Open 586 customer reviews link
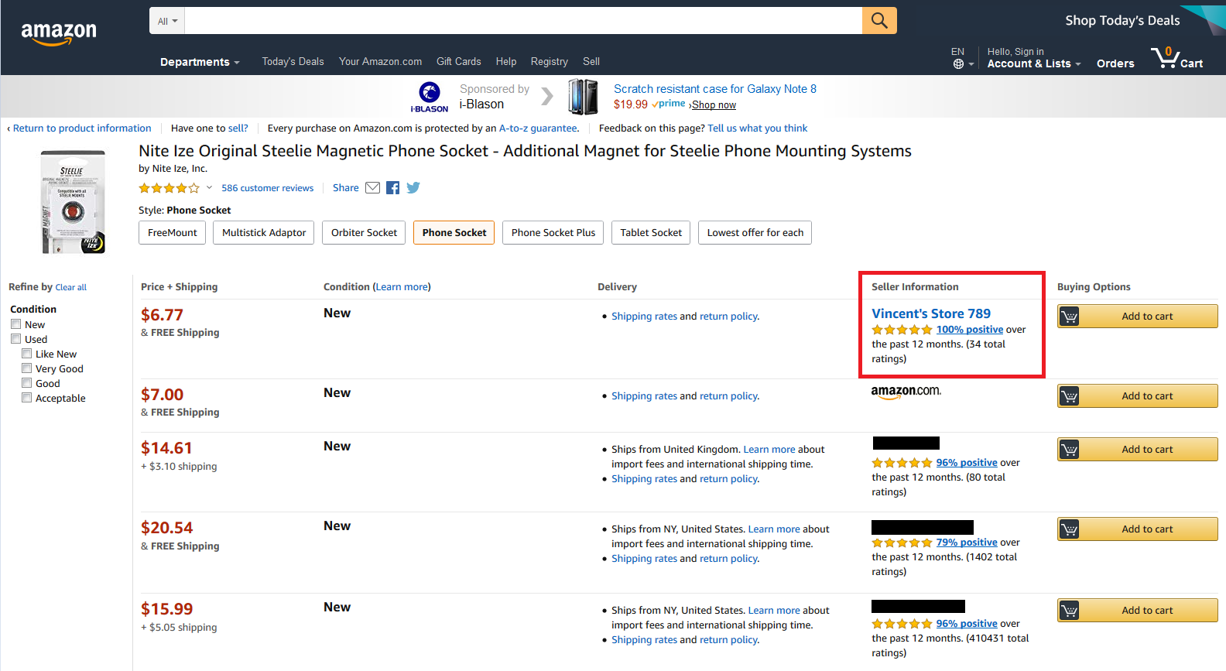 pyautogui.click(x=267, y=188)
